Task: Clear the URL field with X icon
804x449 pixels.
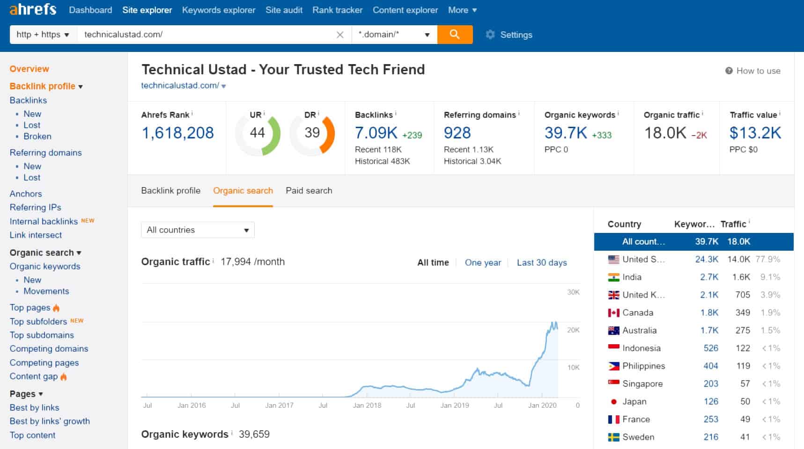Action: [340, 35]
